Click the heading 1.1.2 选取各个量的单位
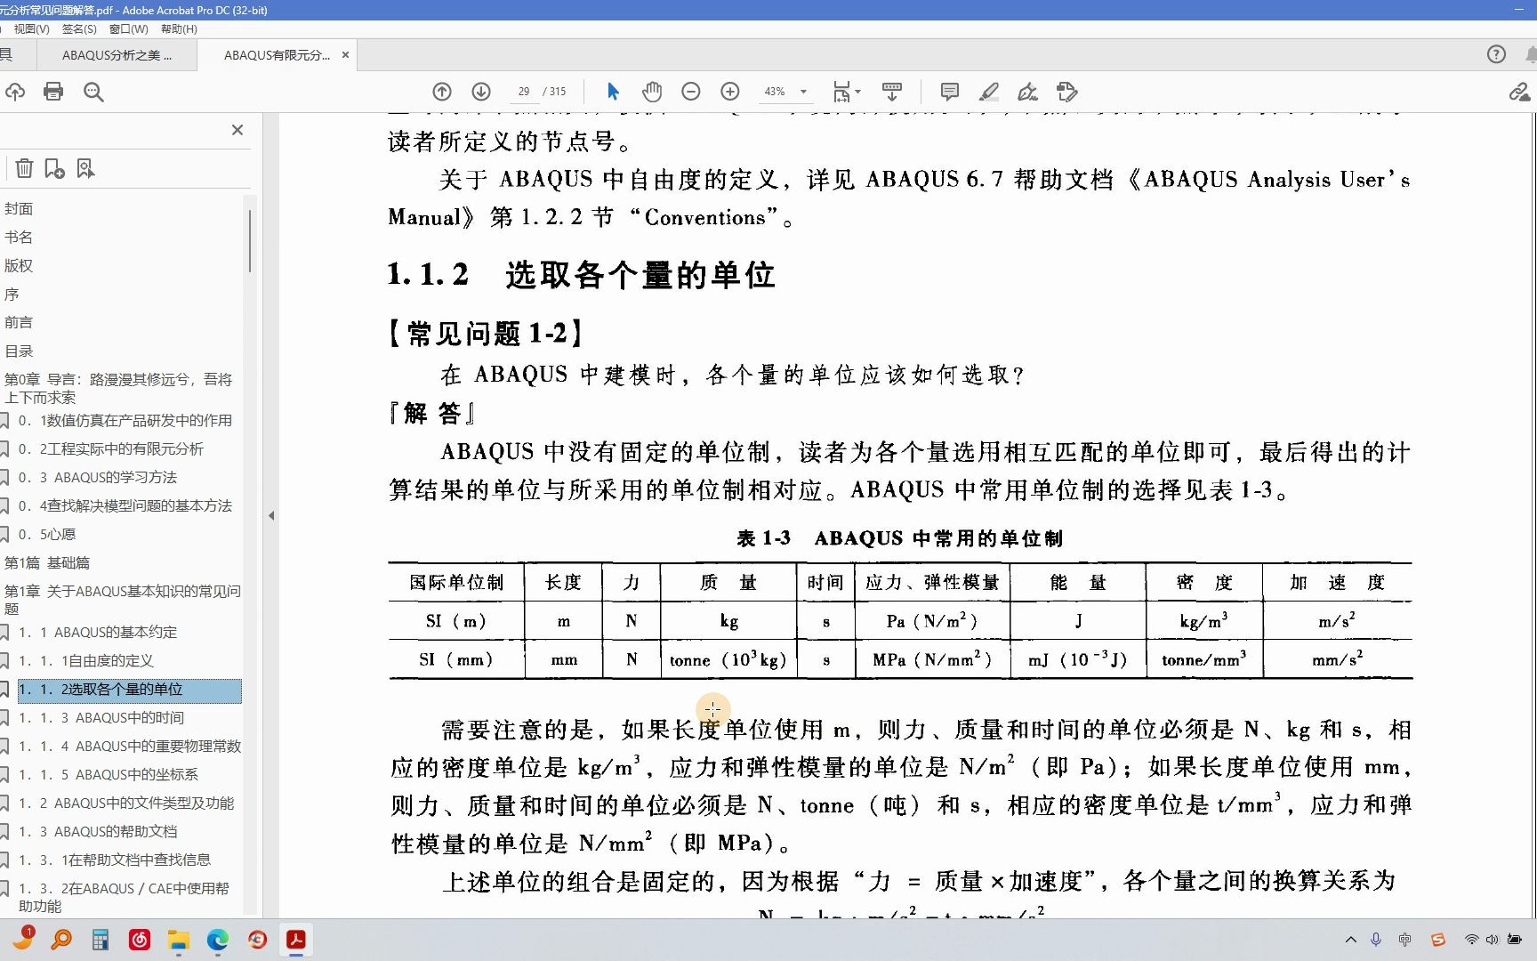1537x961 pixels. [x=581, y=275]
